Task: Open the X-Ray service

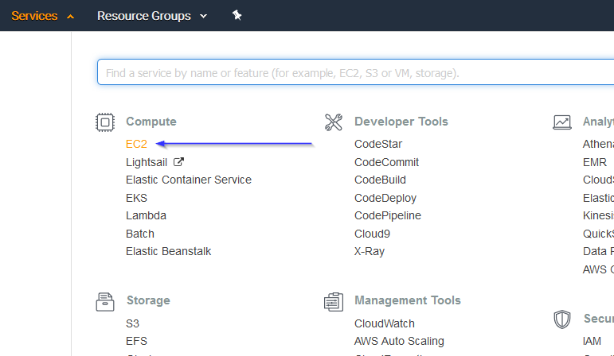Action: (x=370, y=251)
